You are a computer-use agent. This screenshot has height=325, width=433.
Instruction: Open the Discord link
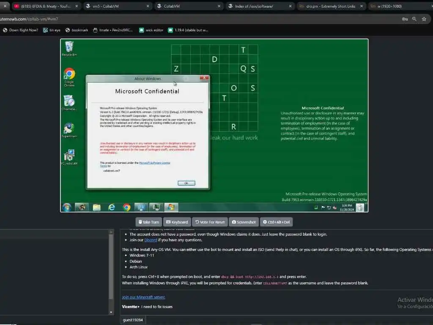[151, 240]
